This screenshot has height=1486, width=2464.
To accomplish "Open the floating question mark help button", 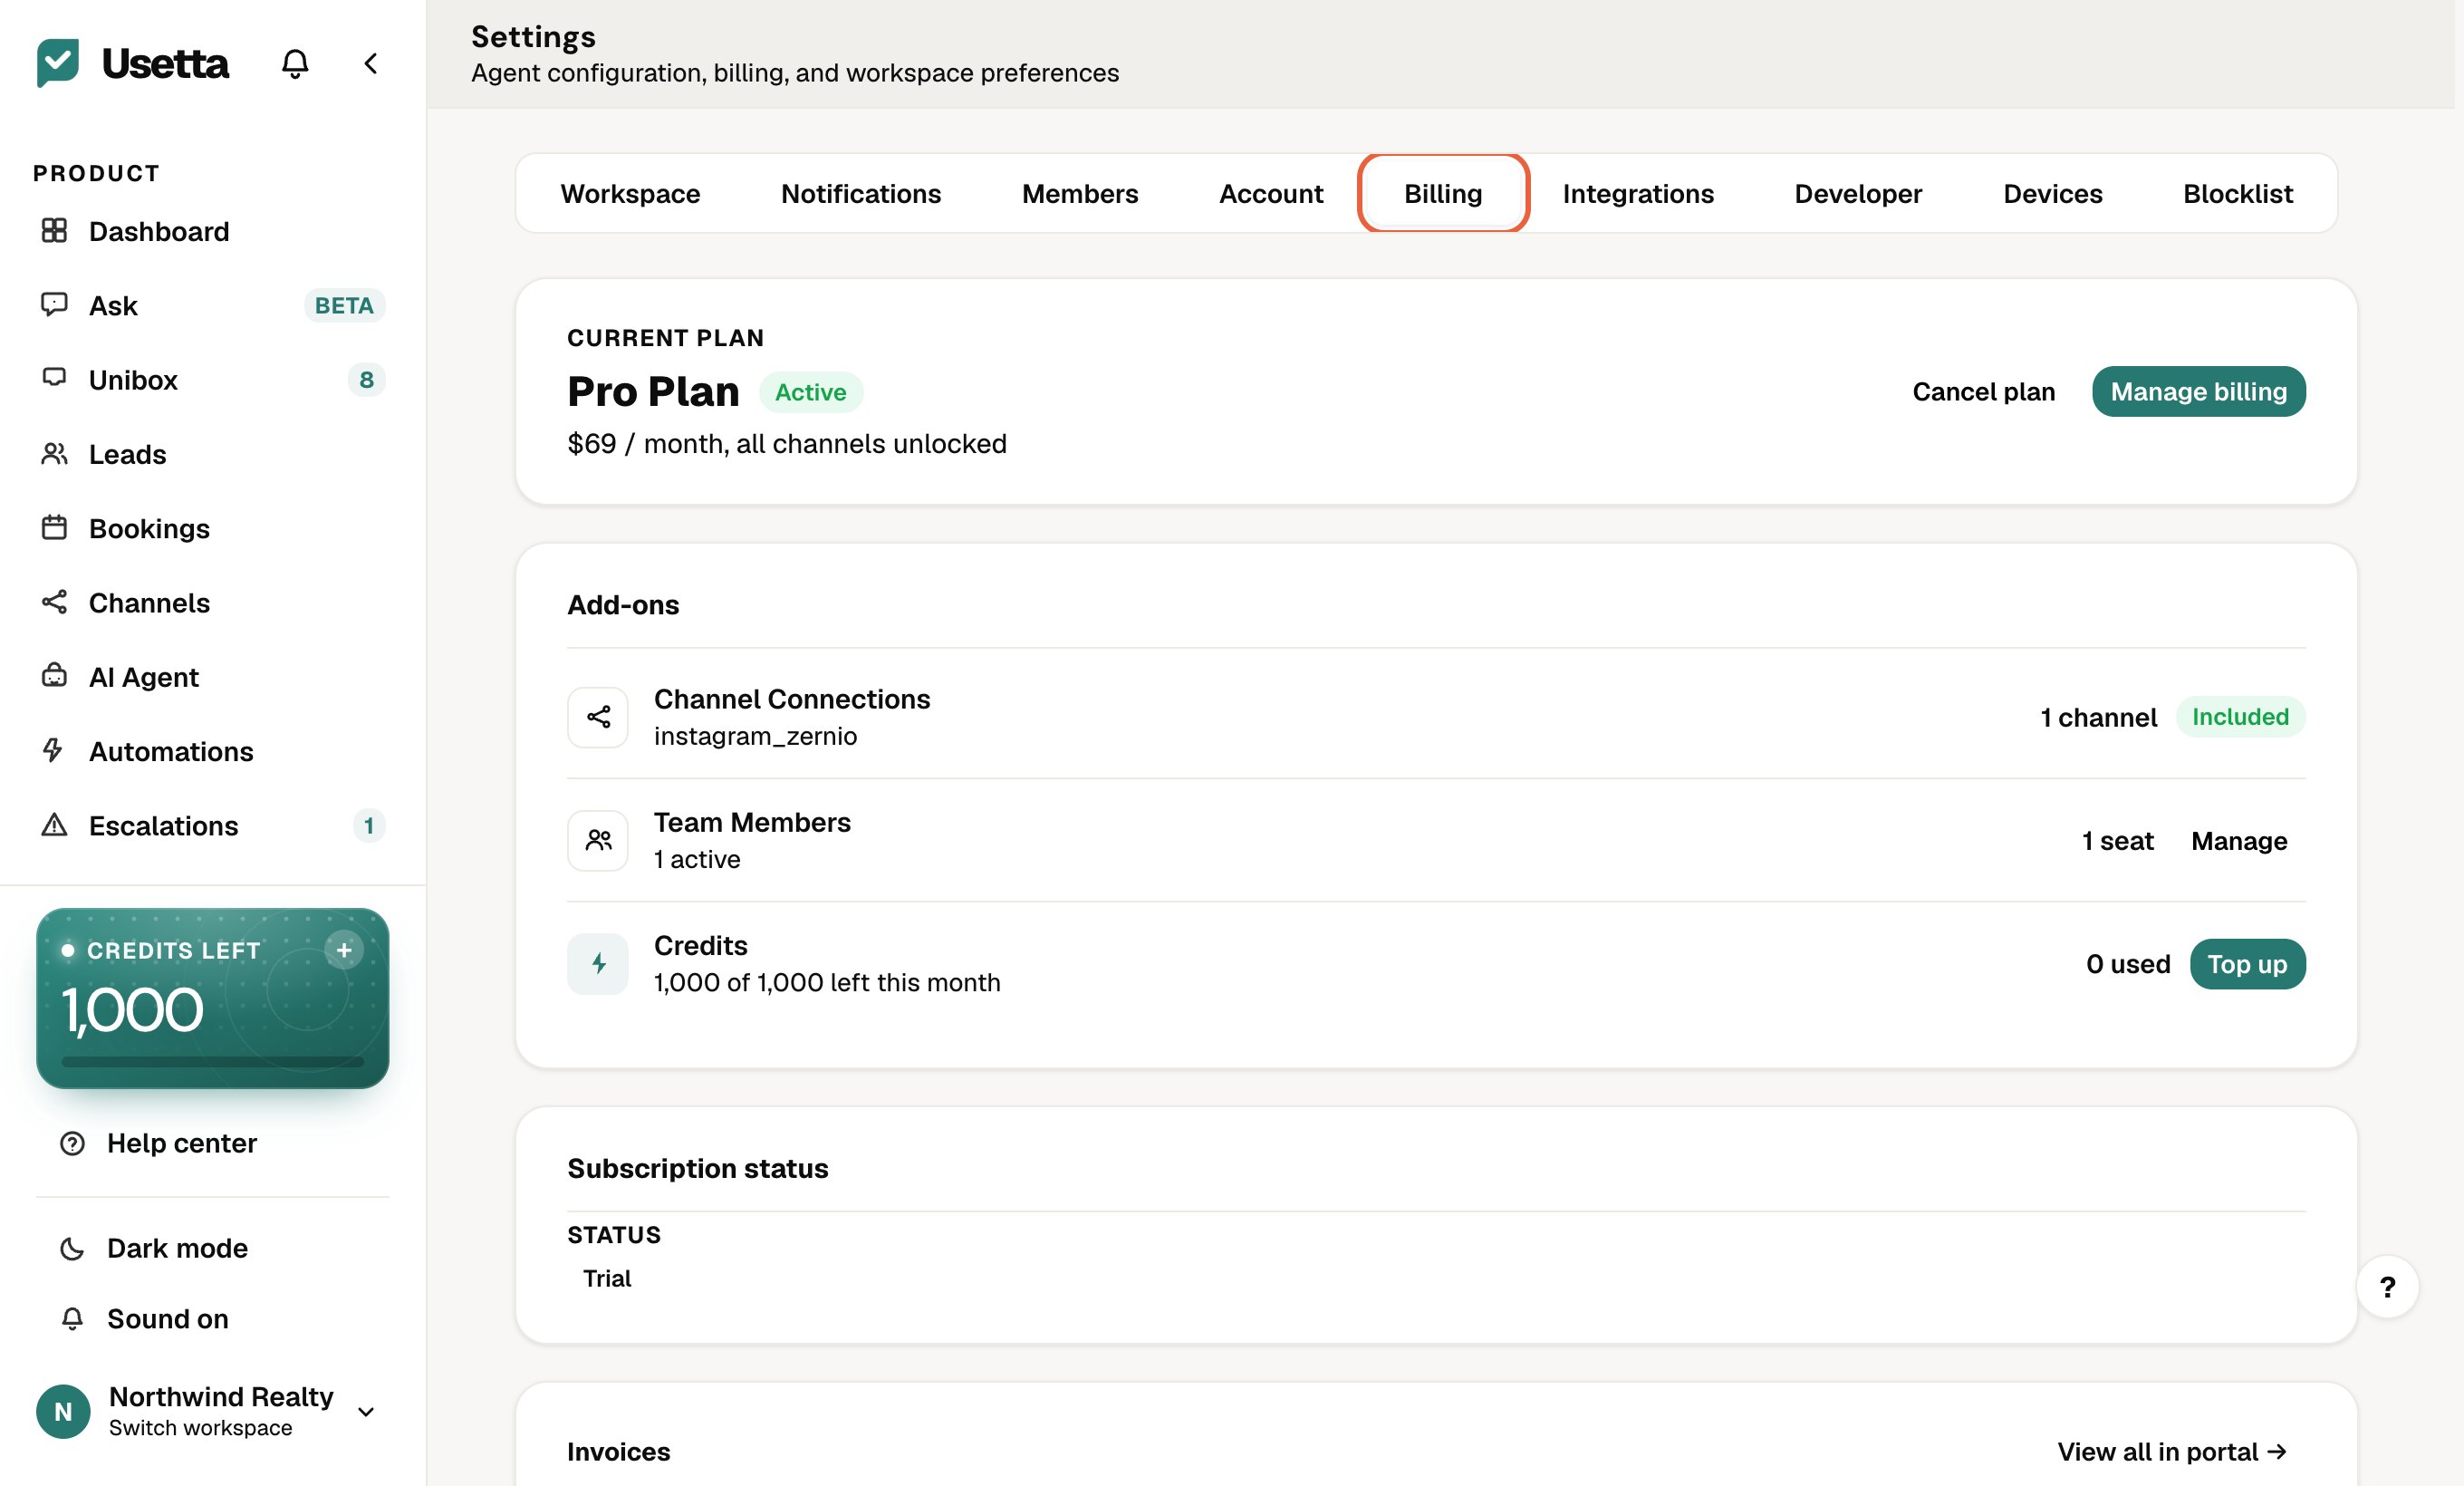I will click(x=2388, y=1287).
